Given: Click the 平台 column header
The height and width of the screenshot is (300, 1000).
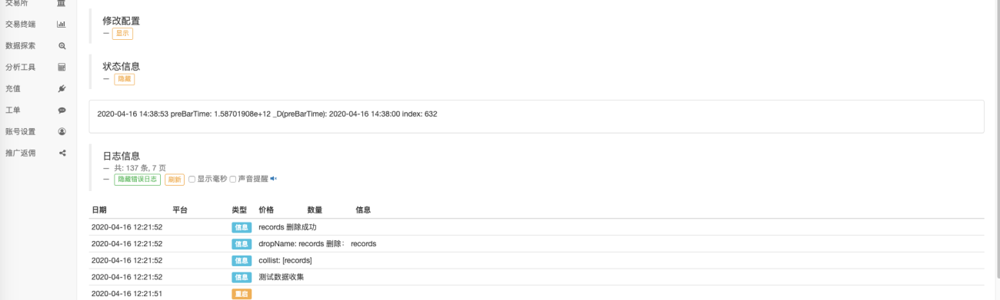Looking at the screenshot, I should click(180, 209).
